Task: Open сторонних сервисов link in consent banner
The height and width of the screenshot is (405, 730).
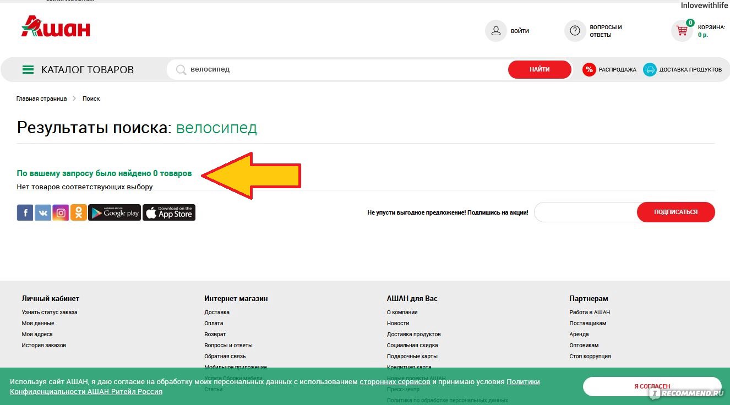Action: click(x=395, y=381)
